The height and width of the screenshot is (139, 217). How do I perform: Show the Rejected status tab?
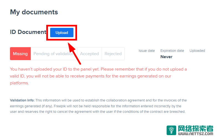tap(113, 54)
